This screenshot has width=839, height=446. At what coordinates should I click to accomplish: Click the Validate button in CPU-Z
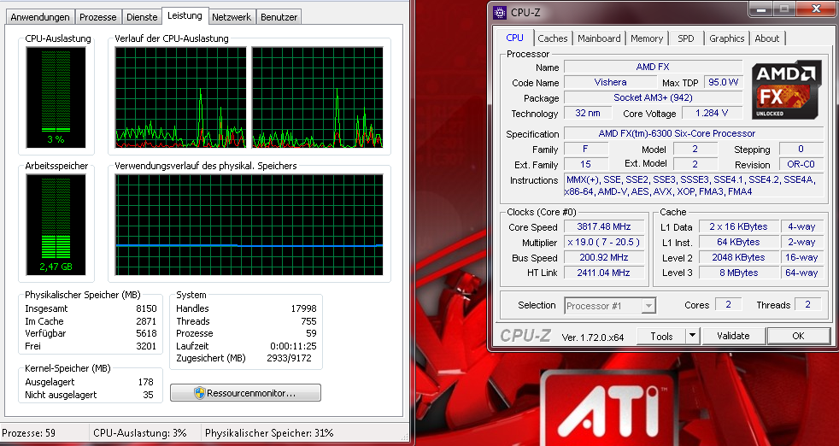tap(733, 336)
